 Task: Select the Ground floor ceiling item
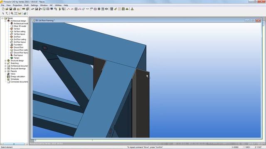(x=21, y=50)
